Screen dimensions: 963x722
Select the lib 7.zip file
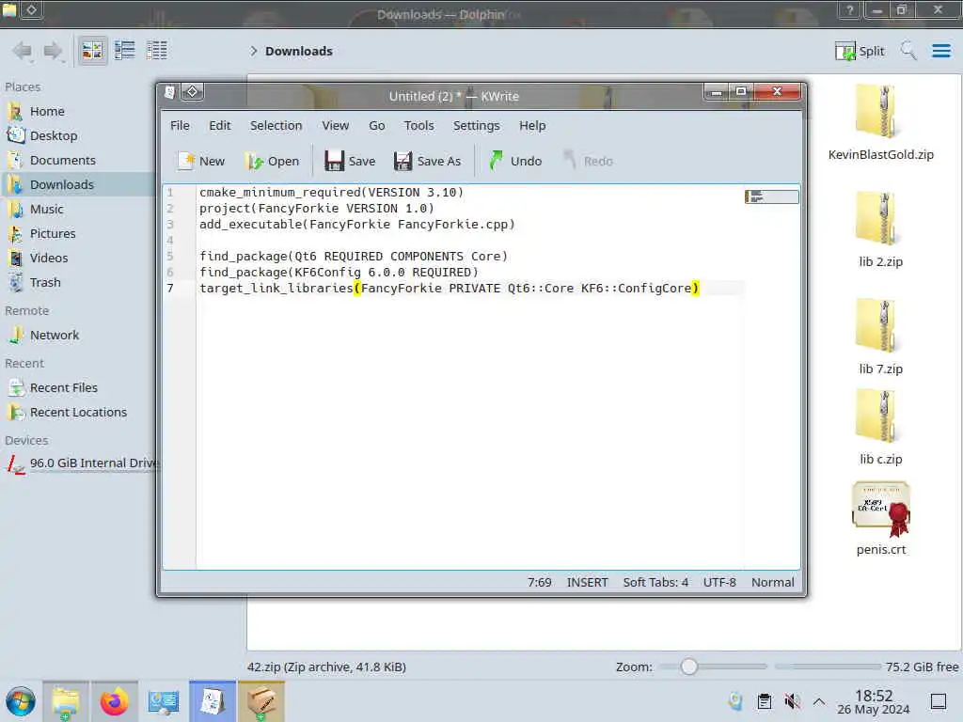click(x=880, y=337)
